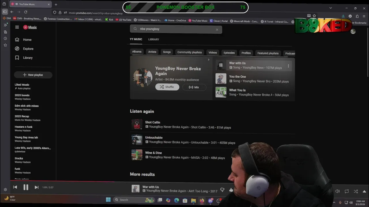Filter results by Videos chip
This screenshot has height=207, width=369.
[213, 53]
